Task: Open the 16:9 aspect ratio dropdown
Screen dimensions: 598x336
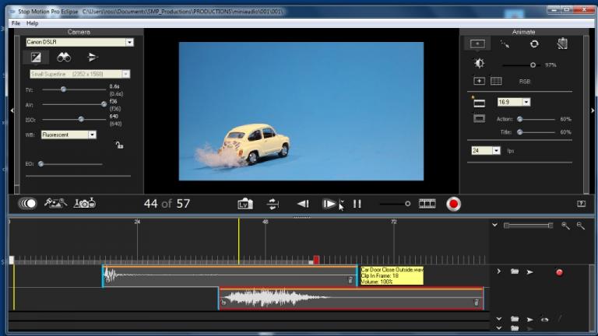Action: point(514,102)
